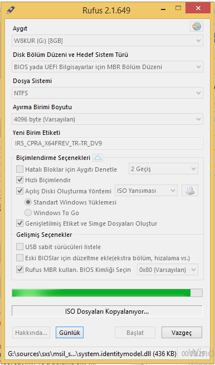This screenshot has width=215, height=365.
Task: Click the Hakkında... button
Action: click(31, 333)
